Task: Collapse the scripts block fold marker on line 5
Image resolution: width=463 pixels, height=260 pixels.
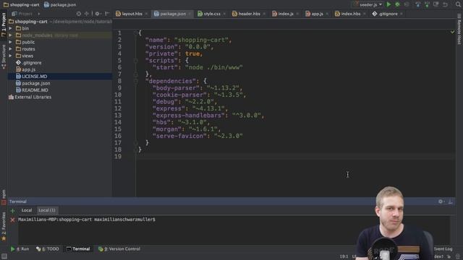Action: click(x=135, y=61)
